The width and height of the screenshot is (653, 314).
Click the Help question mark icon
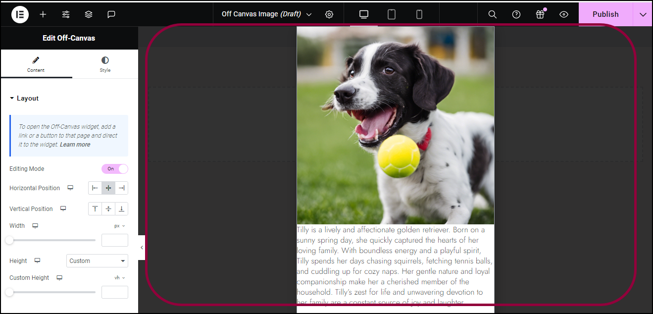coord(516,14)
